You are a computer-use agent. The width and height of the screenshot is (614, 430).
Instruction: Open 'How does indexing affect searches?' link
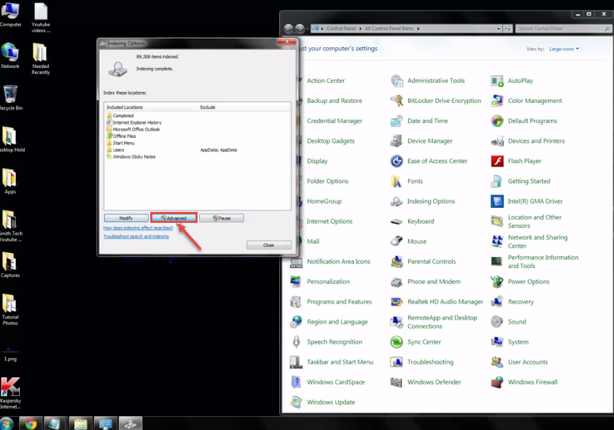(x=138, y=228)
